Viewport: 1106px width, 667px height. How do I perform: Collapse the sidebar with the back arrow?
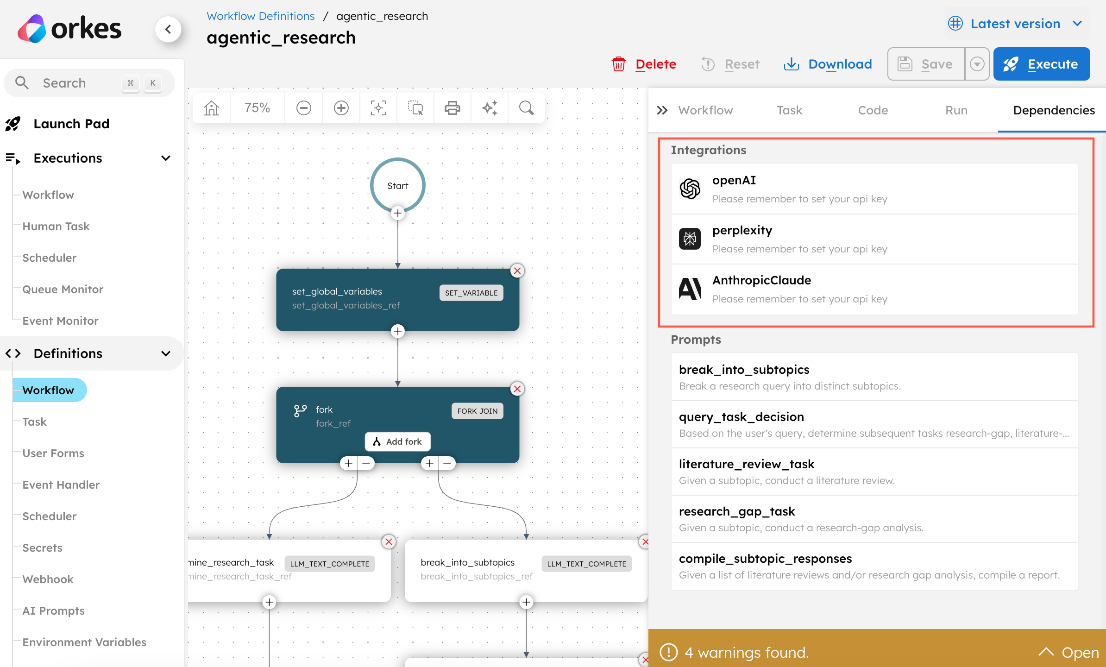tap(168, 29)
